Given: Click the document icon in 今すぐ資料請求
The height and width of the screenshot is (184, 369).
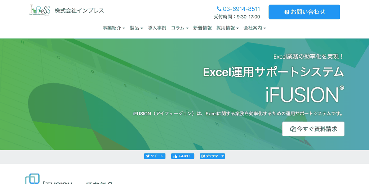Looking at the screenshot, I should click(x=293, y=129).
